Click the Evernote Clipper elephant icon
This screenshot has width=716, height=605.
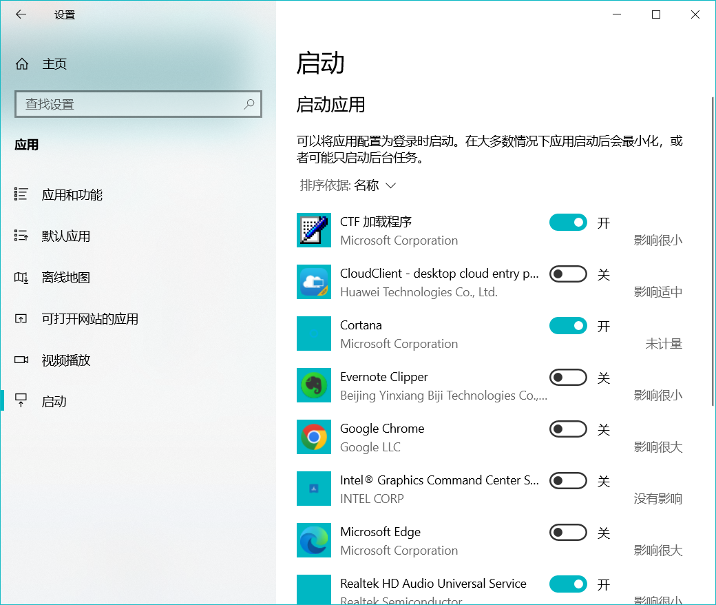[x=314, y=385]
